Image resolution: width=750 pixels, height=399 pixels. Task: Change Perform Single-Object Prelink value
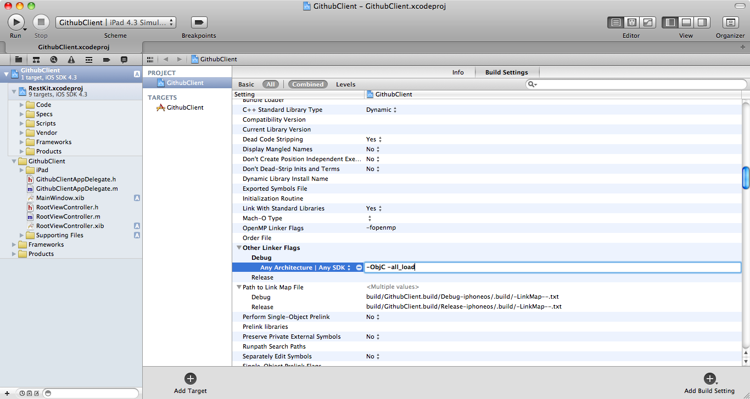point(373,317)
